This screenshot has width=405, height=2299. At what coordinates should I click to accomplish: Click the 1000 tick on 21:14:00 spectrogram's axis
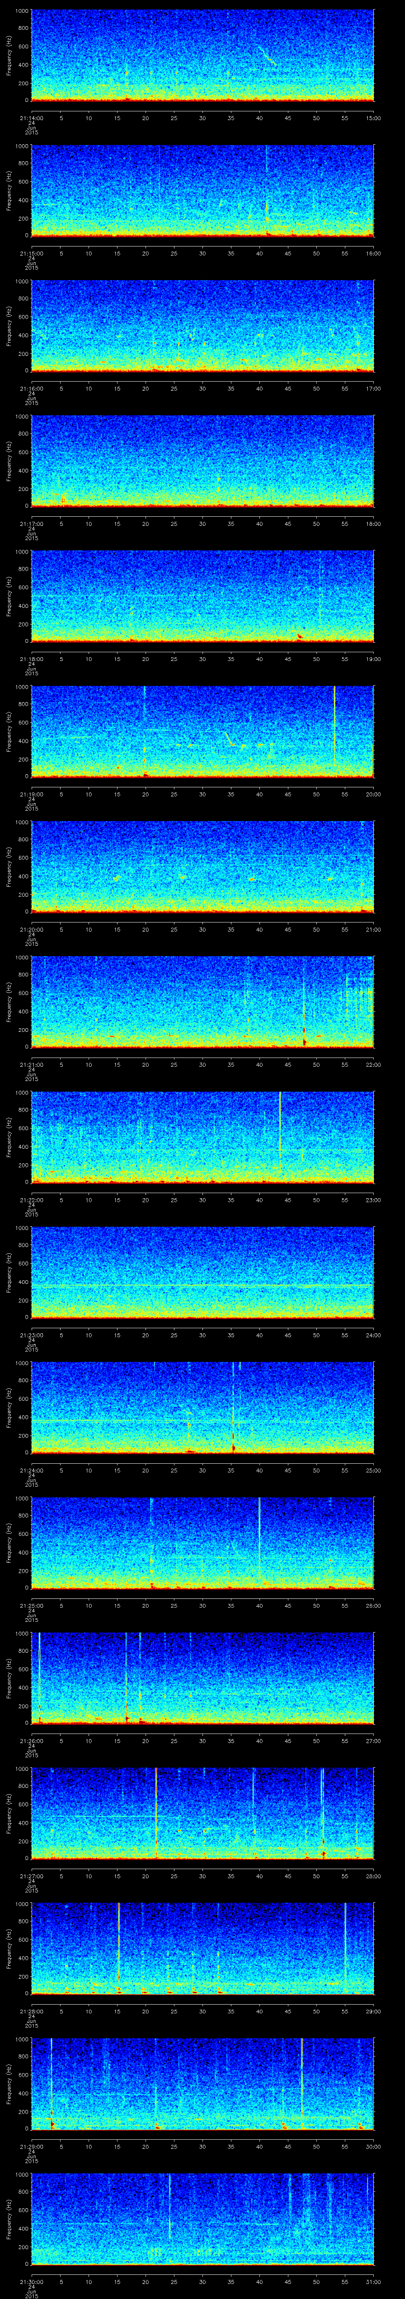click(x=21, y=11)
